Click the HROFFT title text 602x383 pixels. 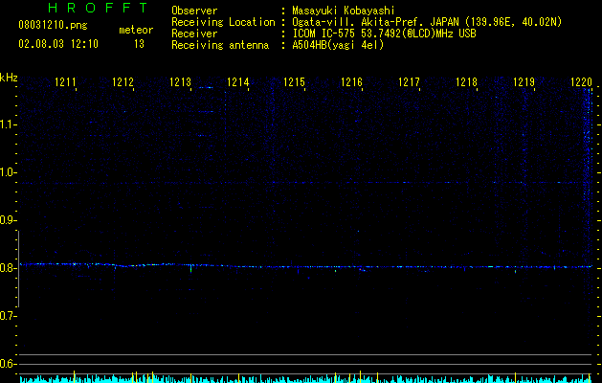(x=99, y=8)
